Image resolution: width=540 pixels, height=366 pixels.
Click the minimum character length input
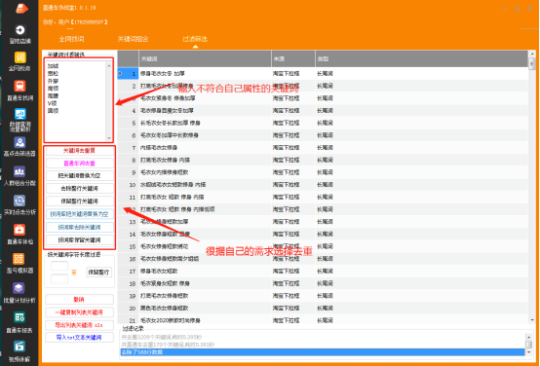pyautogui.click(x=59, y=266)
